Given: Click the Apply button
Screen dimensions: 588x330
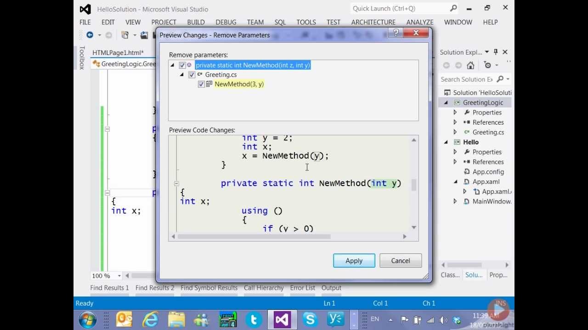Looking at the screenshot, I should click(354, 261).
